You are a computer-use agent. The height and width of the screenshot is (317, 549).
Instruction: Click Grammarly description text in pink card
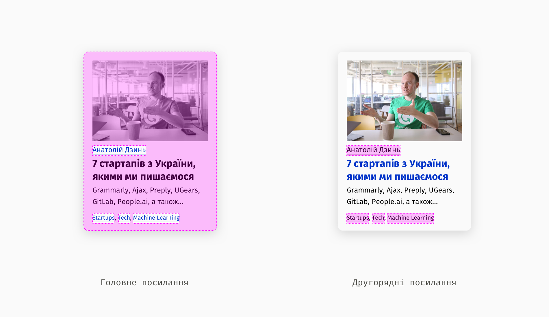pos(146,196)
